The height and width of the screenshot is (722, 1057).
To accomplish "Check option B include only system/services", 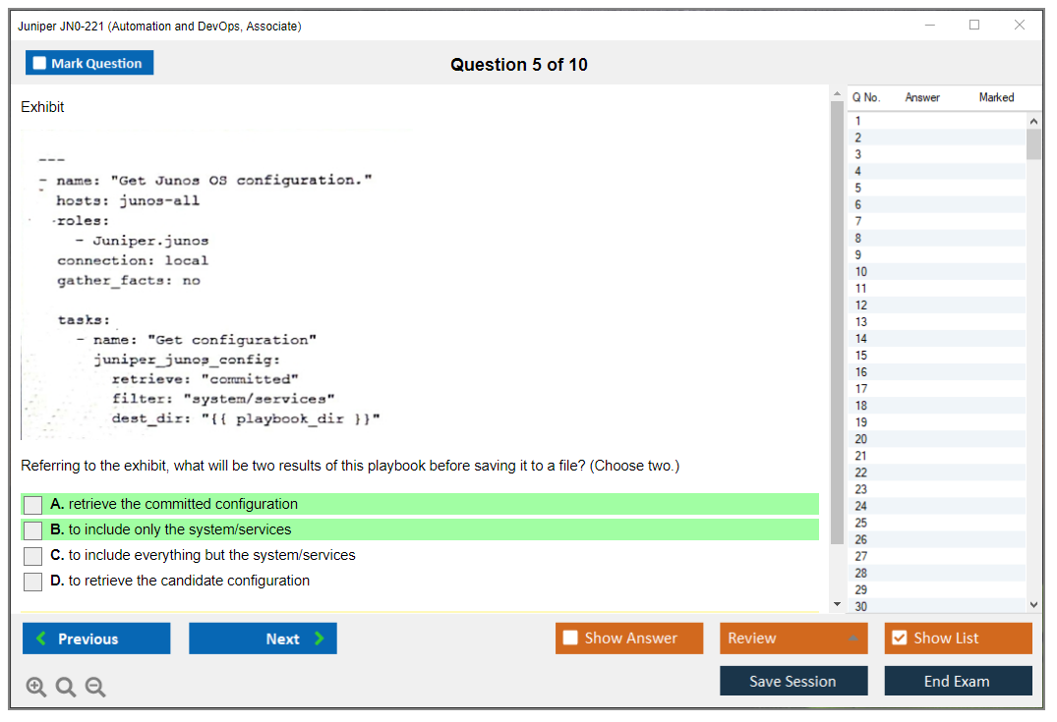I will click(x=33, y=530).
